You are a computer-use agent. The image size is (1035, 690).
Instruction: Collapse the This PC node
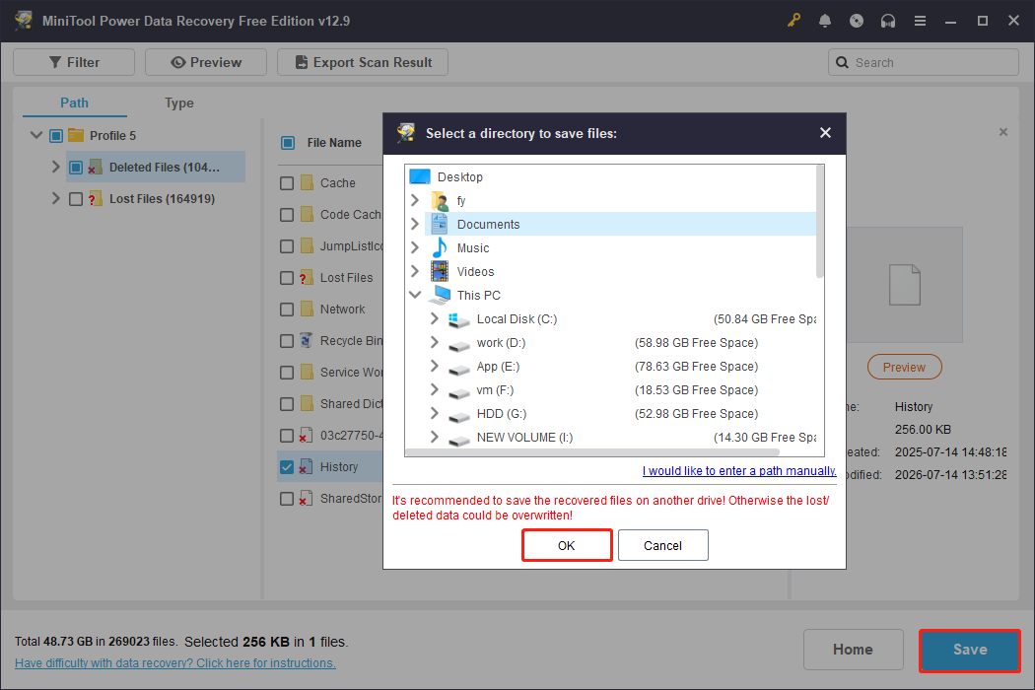coord(415,295)
